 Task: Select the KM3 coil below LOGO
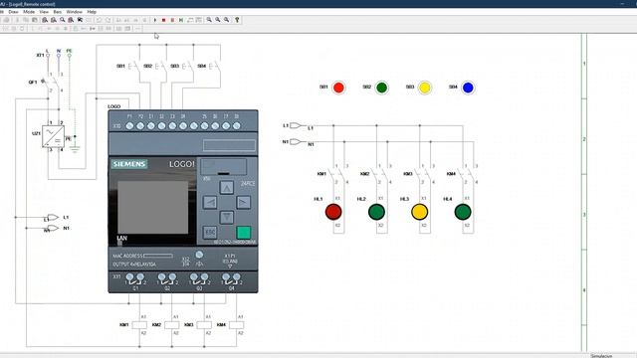[204, 325]
